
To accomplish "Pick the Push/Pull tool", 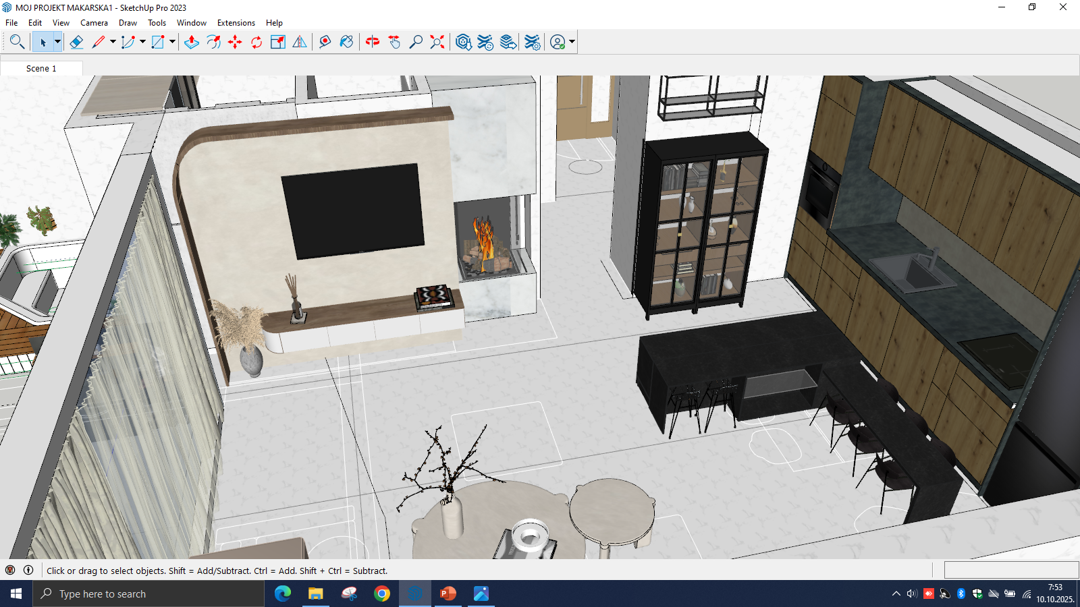I will click(192, 42).
